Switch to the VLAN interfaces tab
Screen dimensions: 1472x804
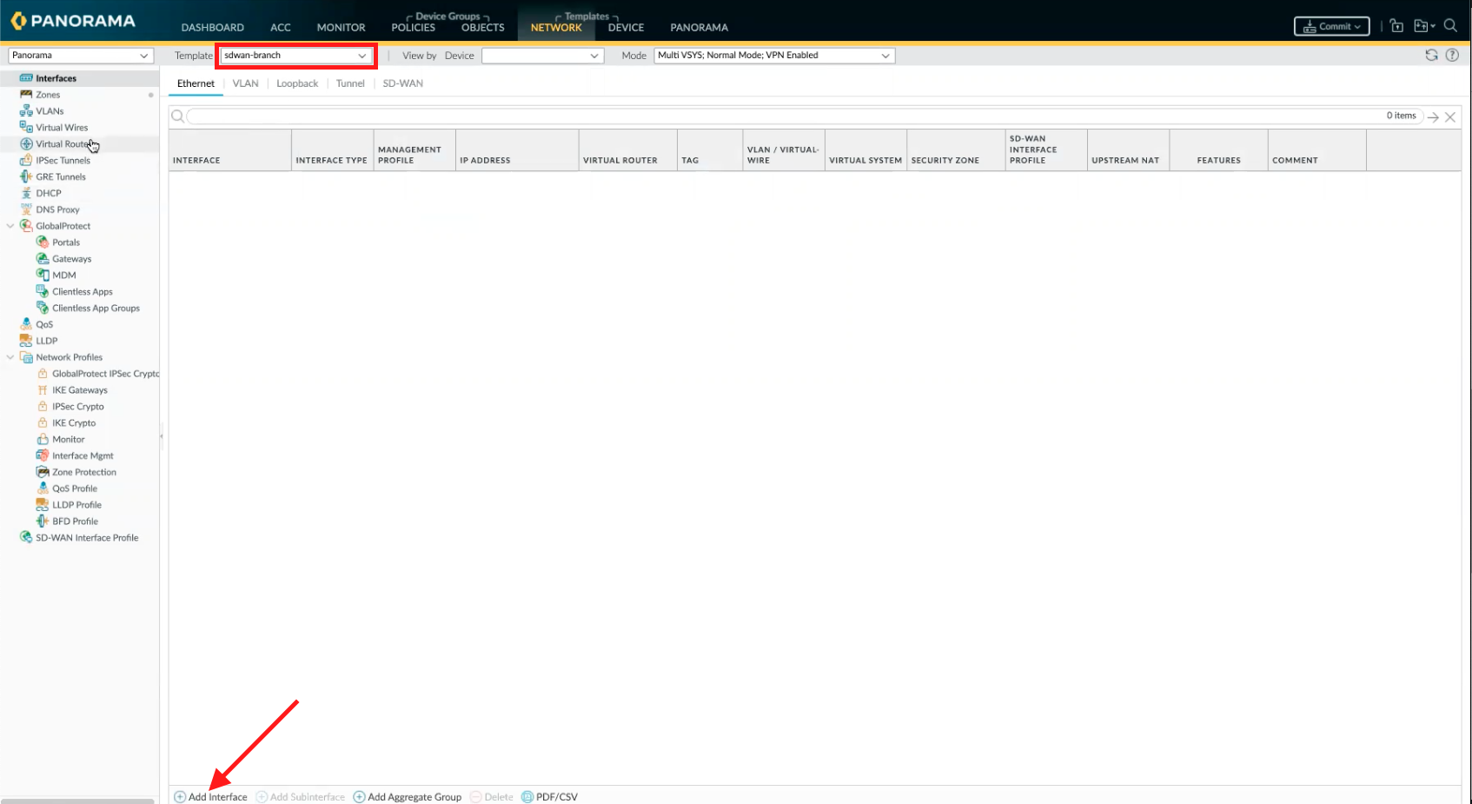[246, 83]
